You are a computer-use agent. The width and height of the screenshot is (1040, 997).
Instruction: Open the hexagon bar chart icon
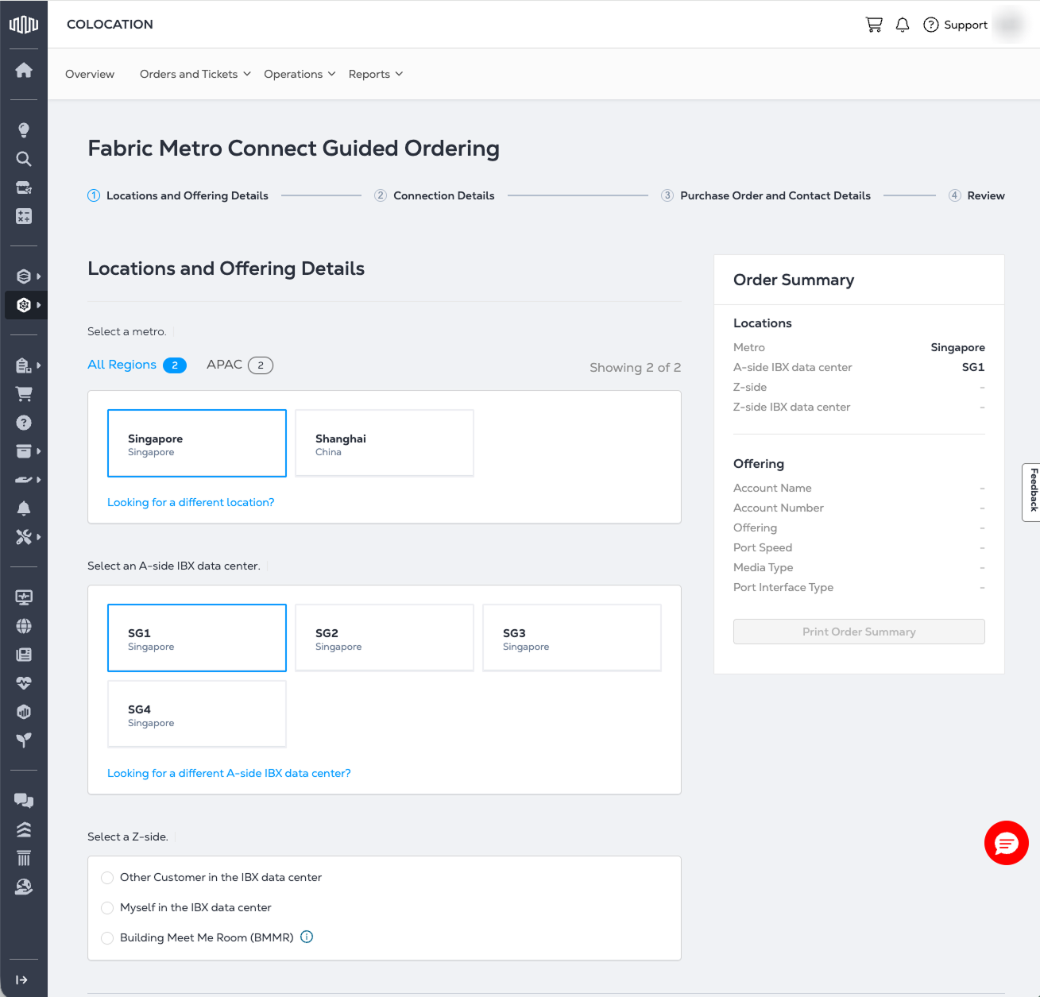[24, 712]
